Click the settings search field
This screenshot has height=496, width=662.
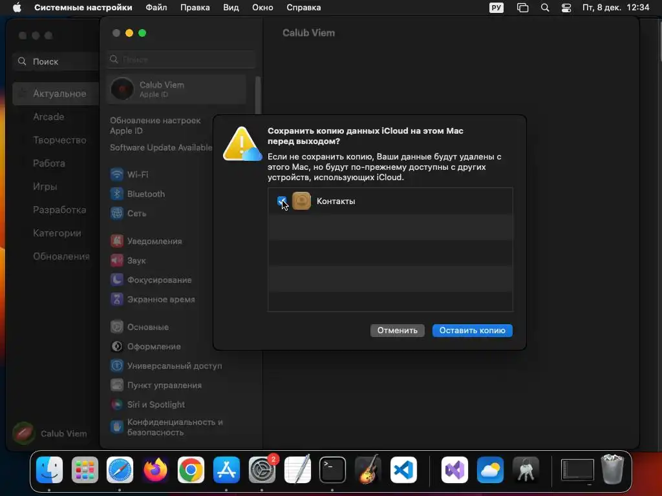(181, 59)
